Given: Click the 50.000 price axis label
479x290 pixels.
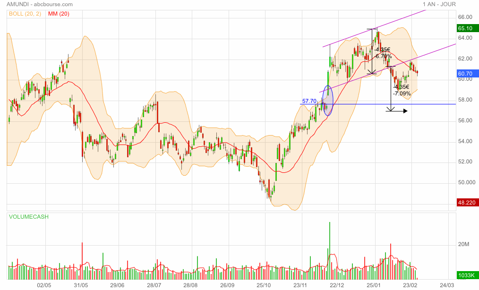Looking at the screenshot, I should [x=466, y=182].
